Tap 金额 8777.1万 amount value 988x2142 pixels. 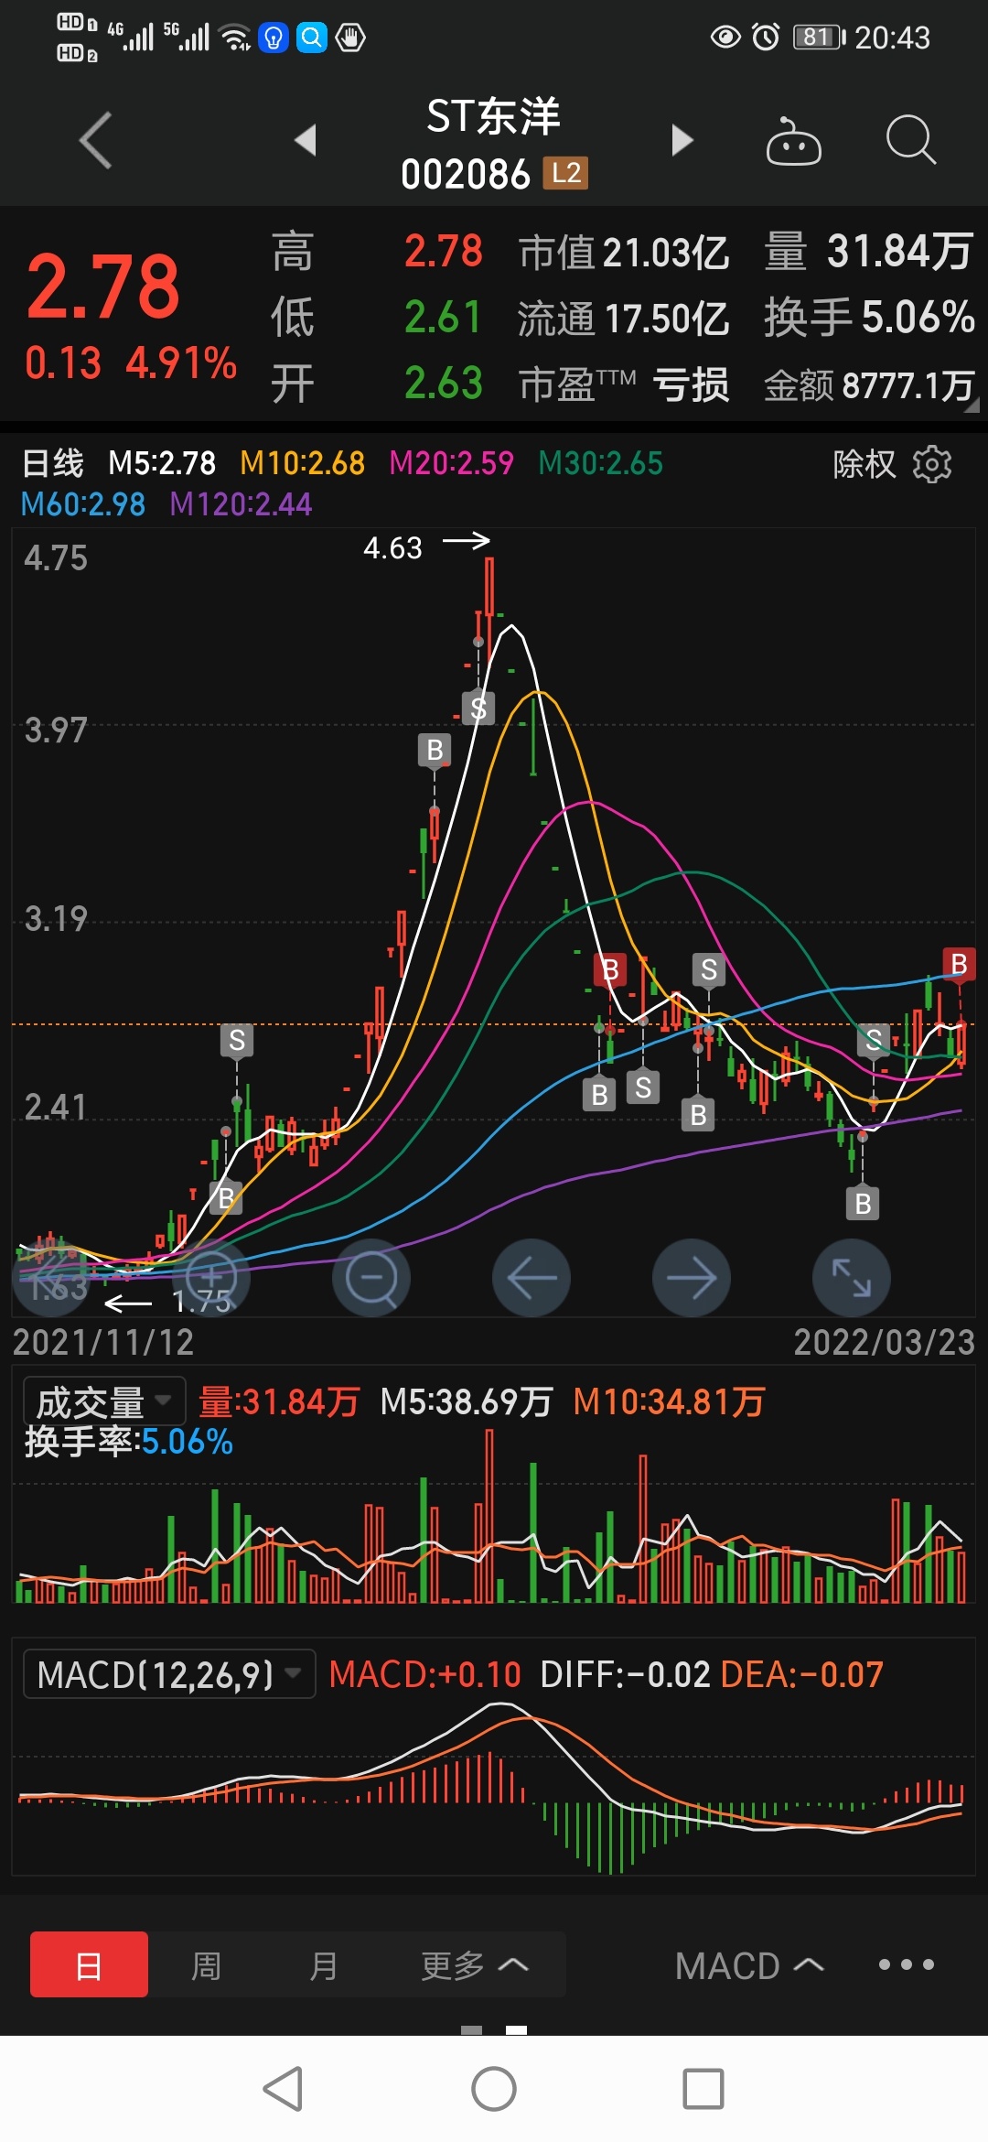click(869, 385)
